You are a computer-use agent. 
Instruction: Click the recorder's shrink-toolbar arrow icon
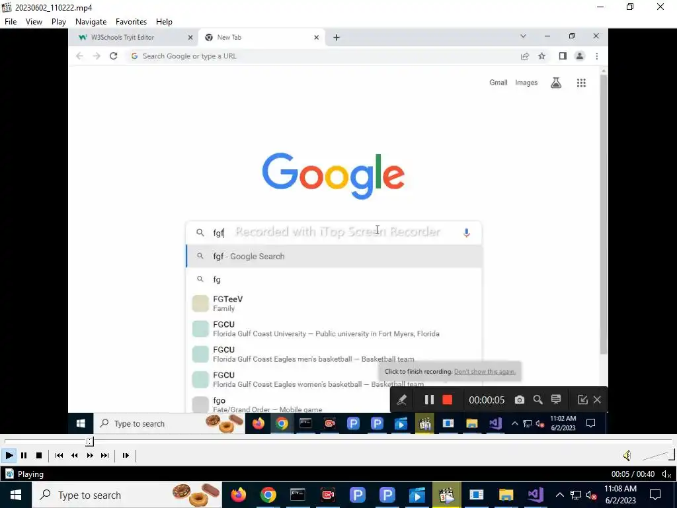582,400
